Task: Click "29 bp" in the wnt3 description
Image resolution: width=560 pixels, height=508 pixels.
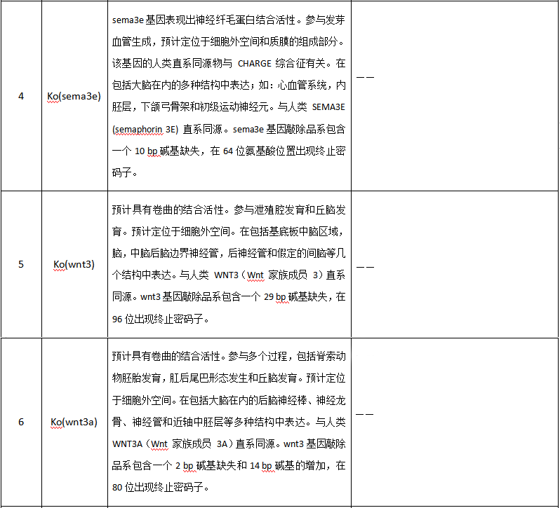Action: pyautogui.click(x=269, y=297)
